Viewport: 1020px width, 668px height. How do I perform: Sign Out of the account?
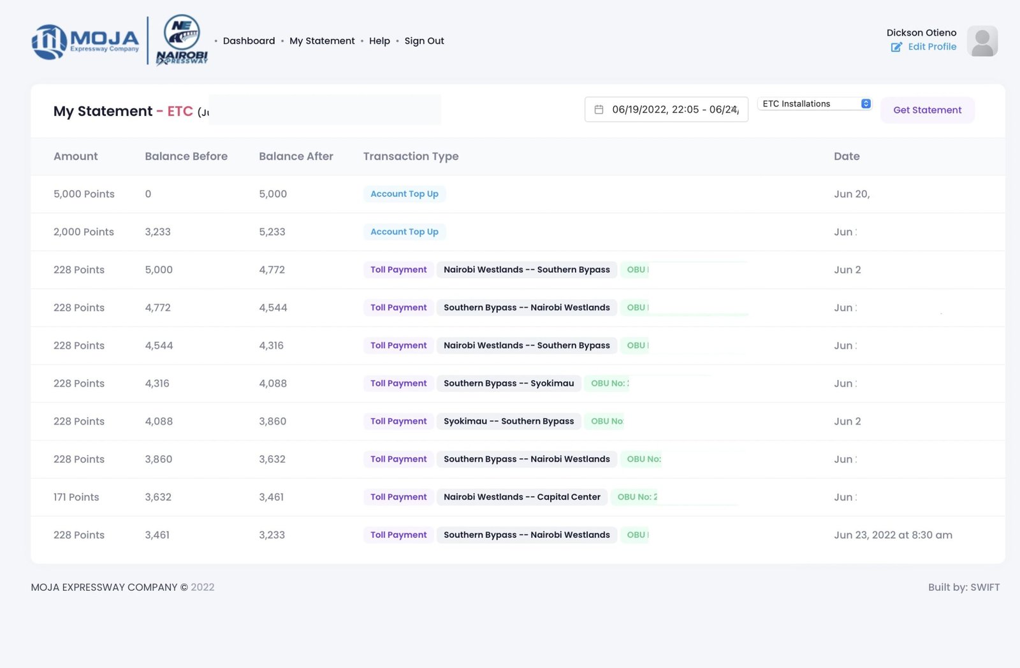click(424, 41)
